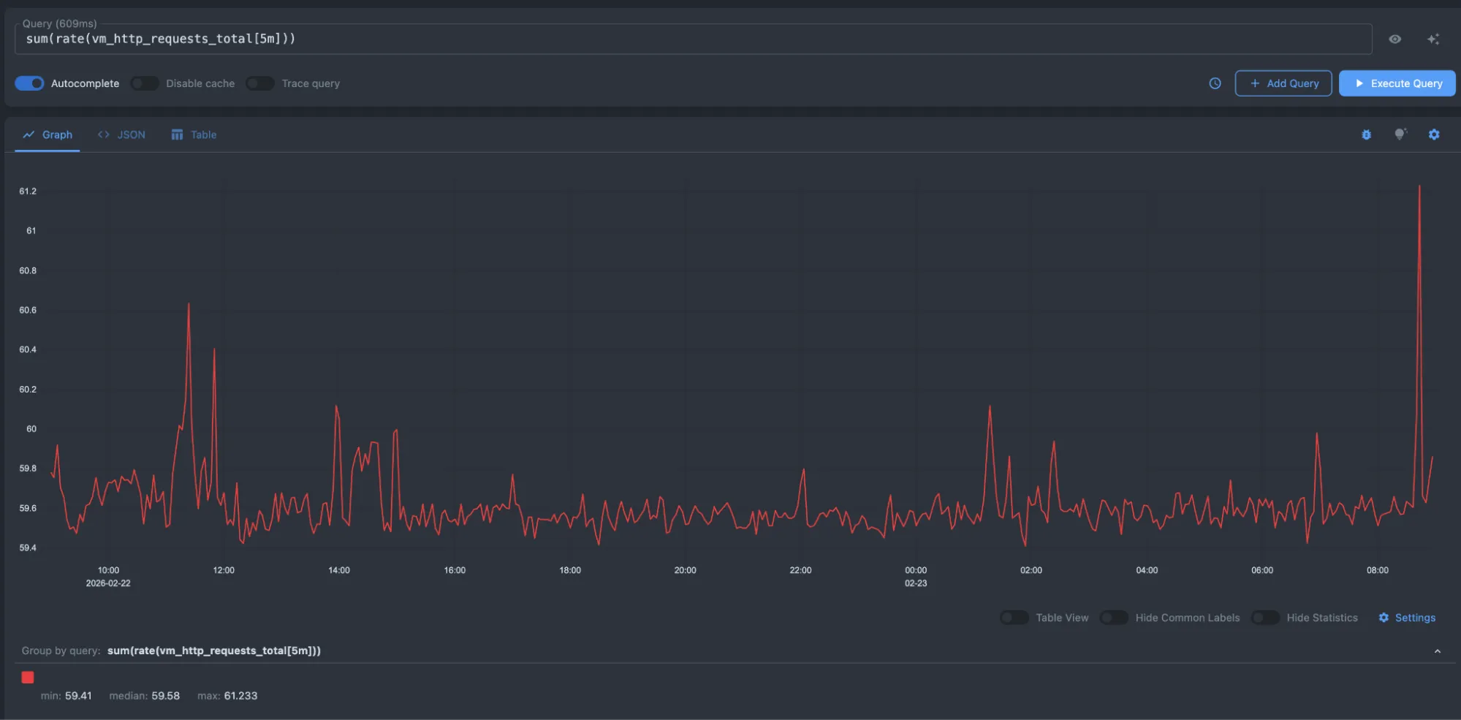
Task: Collapse the Group by query legend section
Action: (x=1437, y=651)
